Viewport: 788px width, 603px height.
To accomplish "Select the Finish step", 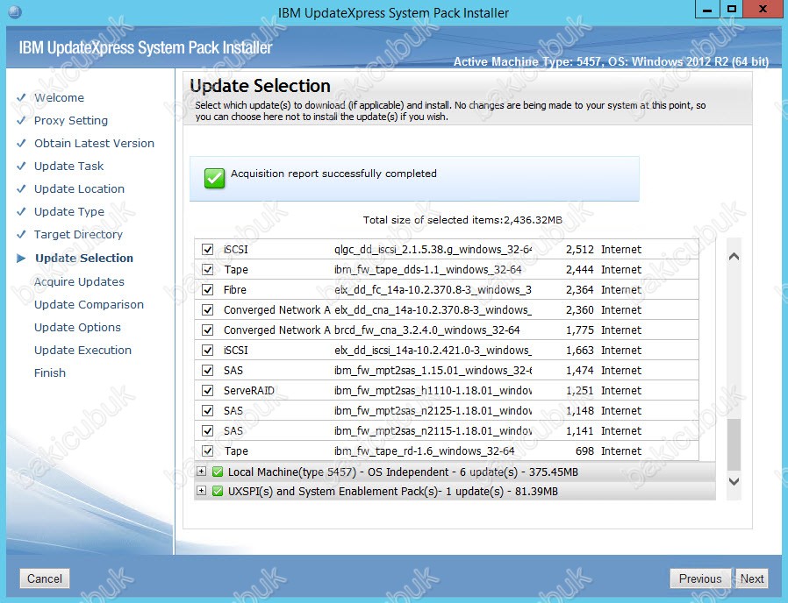I will pos(50,373).
